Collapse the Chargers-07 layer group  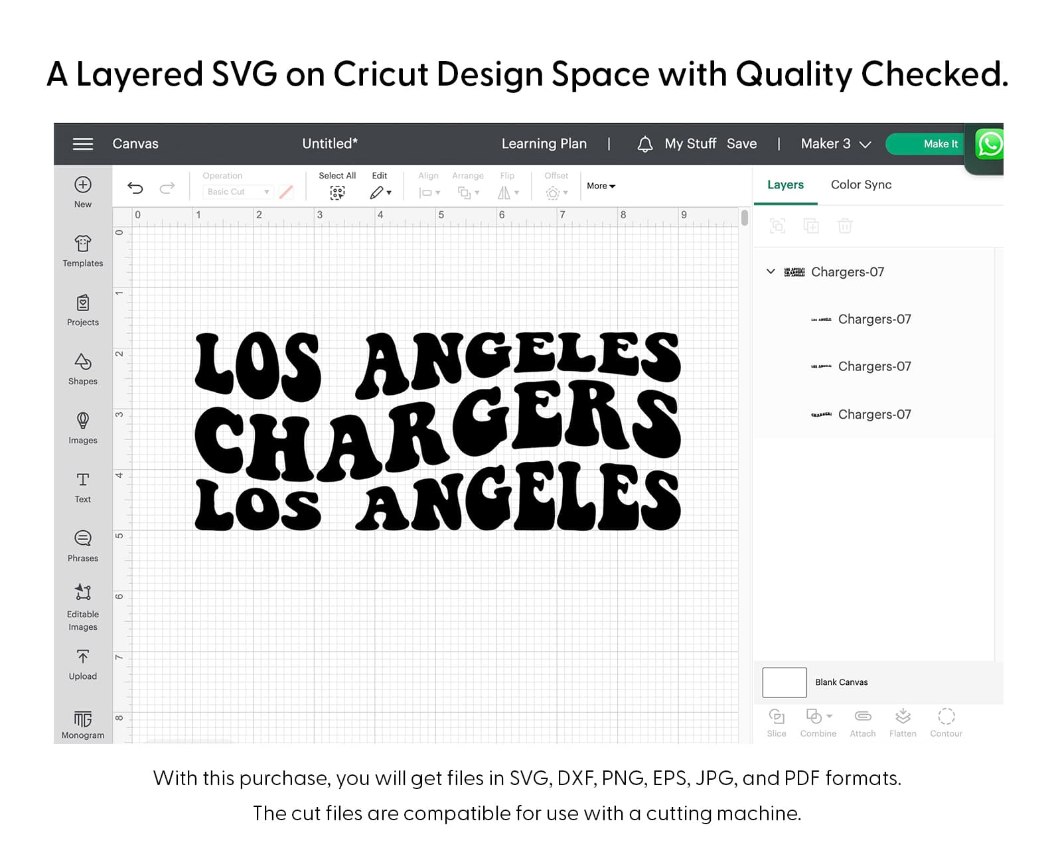771,271
